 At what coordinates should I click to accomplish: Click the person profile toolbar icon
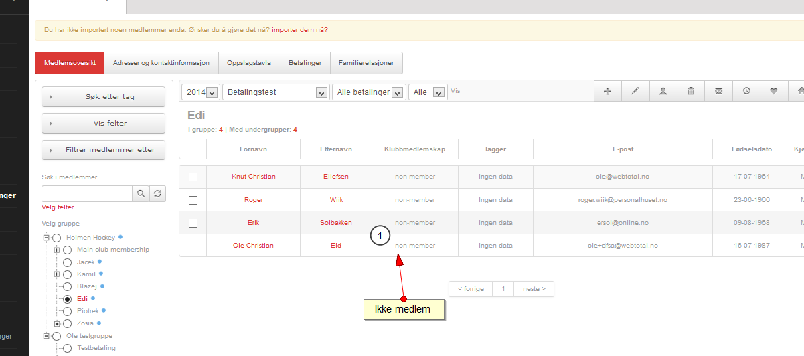(663, 92)
